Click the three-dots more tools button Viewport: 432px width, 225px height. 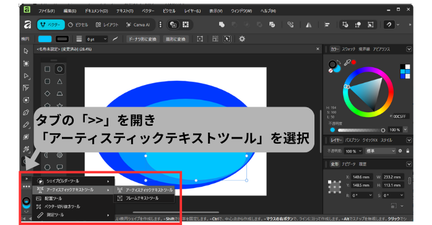pos(27,187)
